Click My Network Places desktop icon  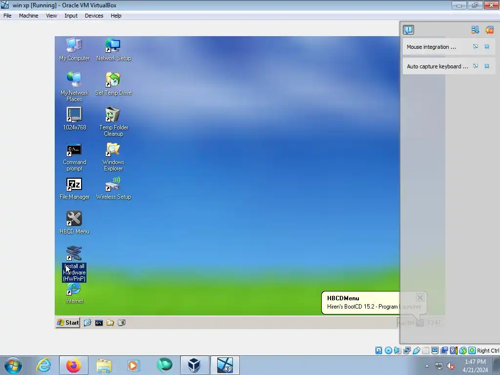[74, 87]
